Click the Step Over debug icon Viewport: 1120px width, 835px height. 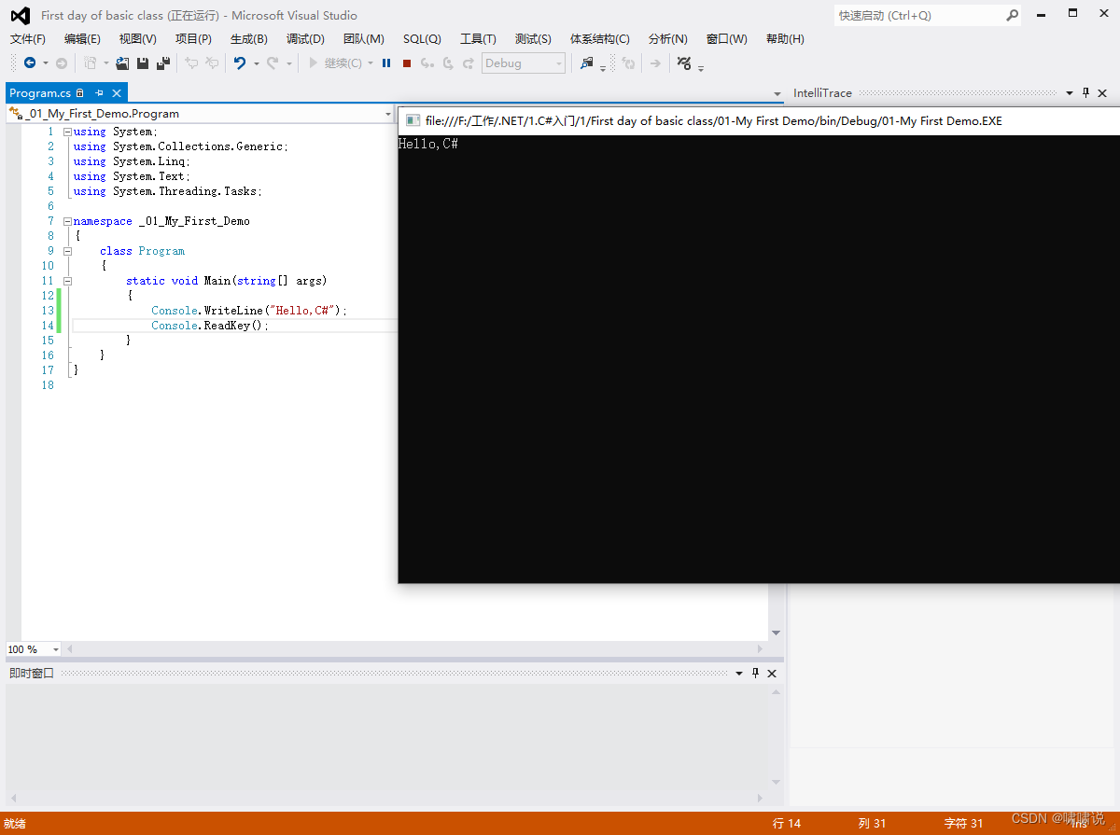(x=448, y=63)
